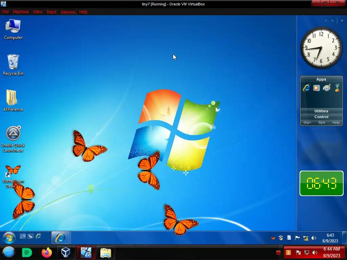Open the VirtualBox Help menu

tap(83, 12)
